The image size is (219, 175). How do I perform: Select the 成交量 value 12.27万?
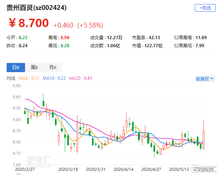pyautogui.click(x=114, y=38)
